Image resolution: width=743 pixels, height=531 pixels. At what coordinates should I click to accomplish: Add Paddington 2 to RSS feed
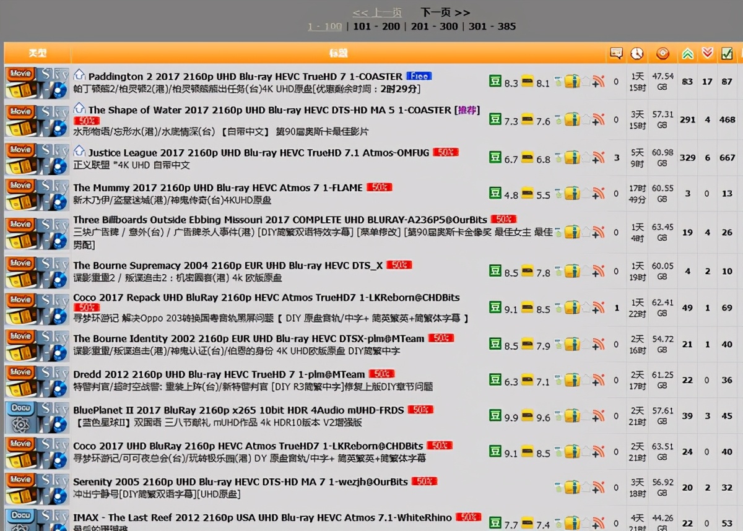coord(597,82)
